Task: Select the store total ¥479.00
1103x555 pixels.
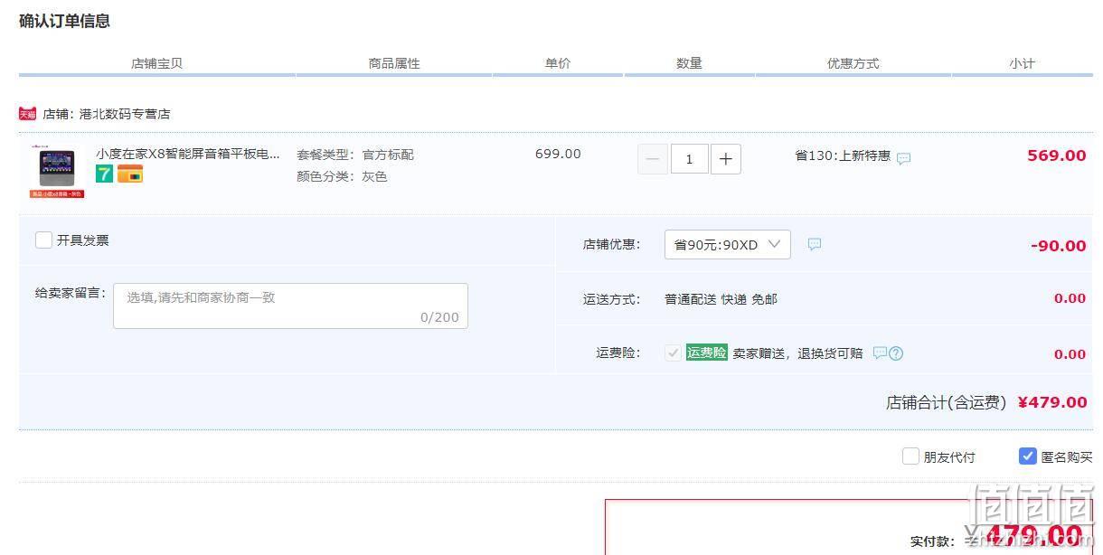Action: [1052, 402]
